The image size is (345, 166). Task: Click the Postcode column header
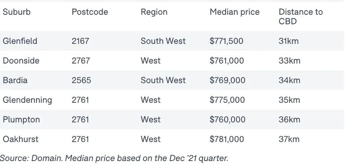90,12
